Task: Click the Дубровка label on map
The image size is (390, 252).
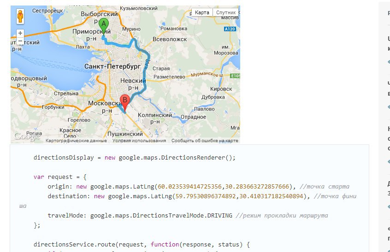Action: coord(213,97)
